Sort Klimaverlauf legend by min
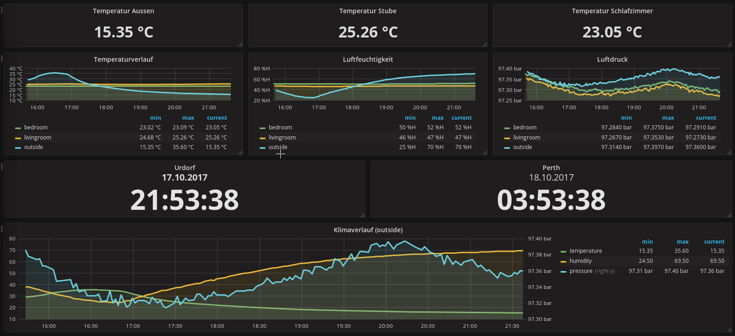 point(648,242)
